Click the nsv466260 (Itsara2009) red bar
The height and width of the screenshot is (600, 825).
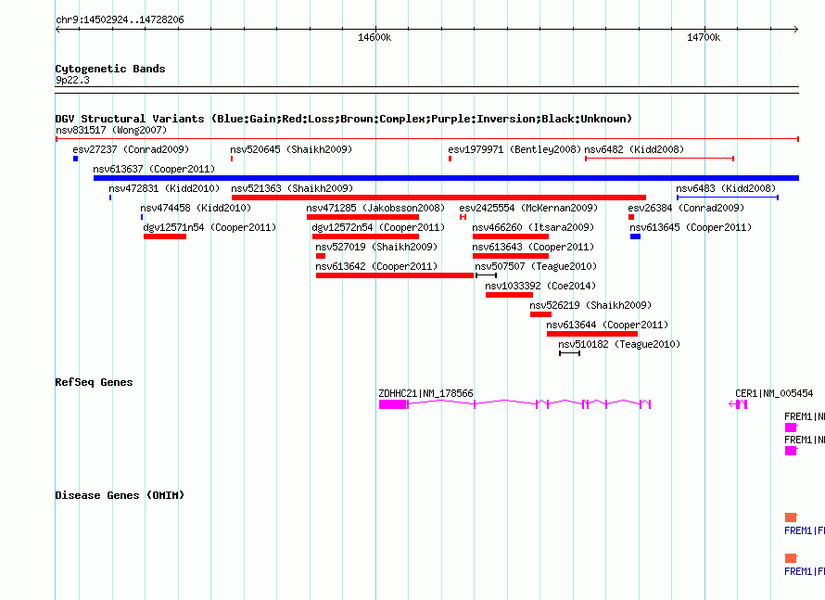point(511,236)
